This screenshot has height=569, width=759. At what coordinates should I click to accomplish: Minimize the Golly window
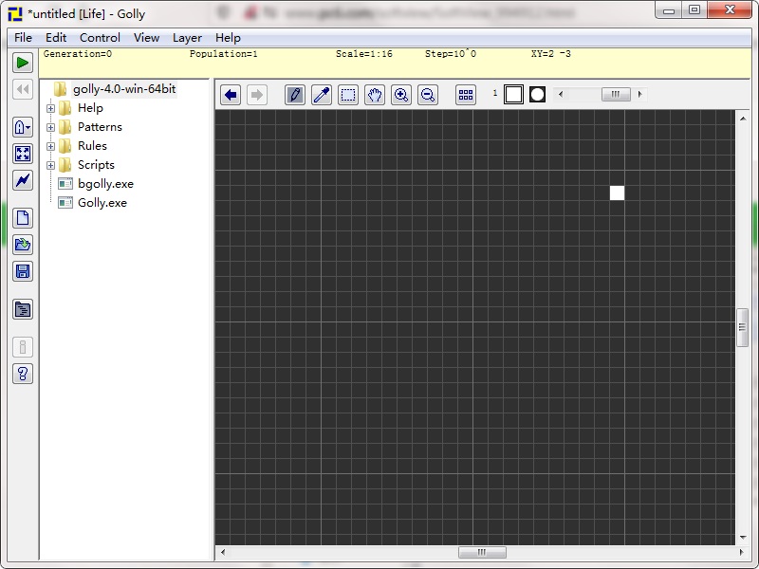tap(669, 10)
